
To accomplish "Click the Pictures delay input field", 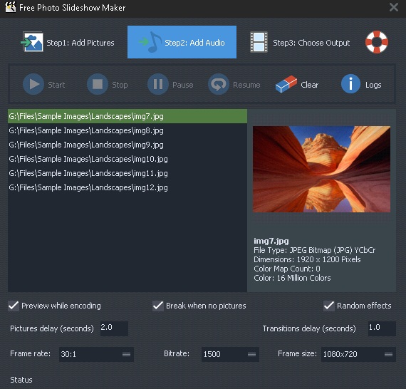I will (114, 328).
